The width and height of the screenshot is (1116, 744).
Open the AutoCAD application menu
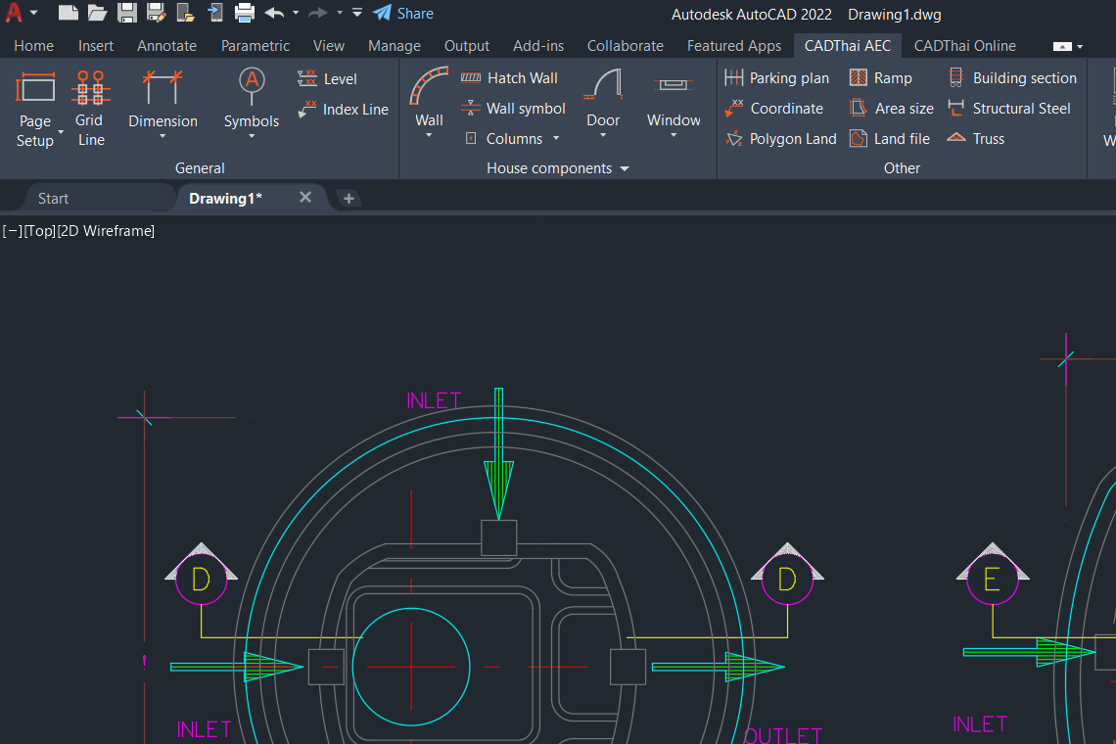[x=15, y=13]
